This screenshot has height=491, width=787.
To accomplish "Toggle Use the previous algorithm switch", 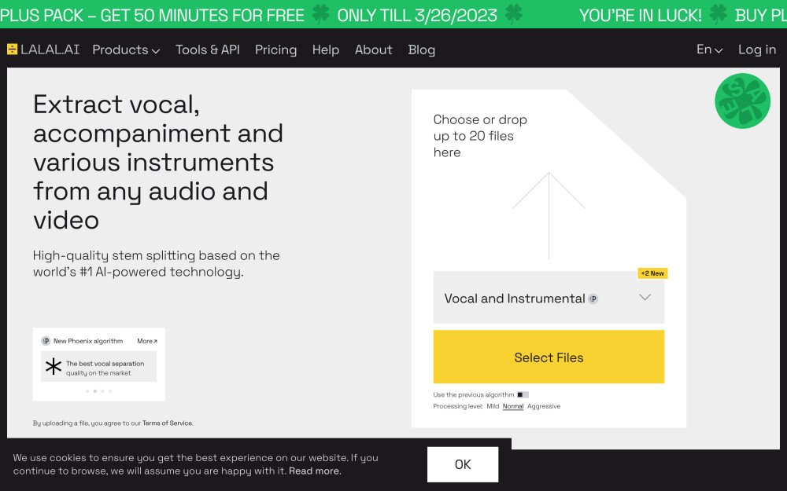I will 523,394.
